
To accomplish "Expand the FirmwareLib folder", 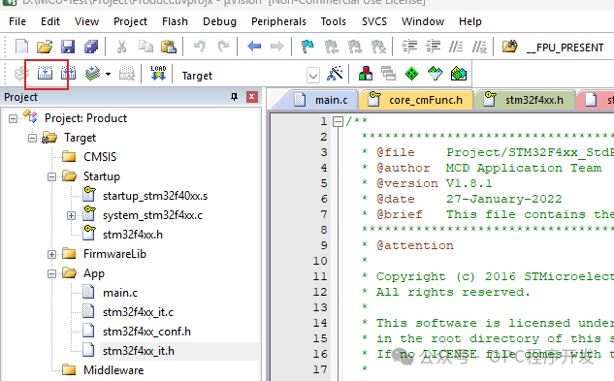I will tap(51, 255).
